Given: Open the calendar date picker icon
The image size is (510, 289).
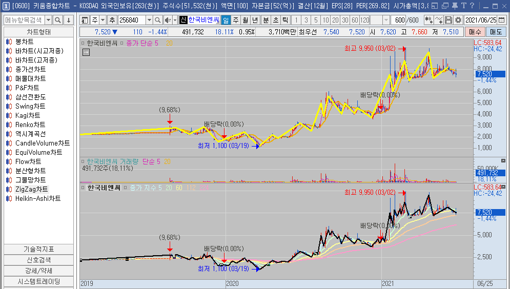Looking at the screenshot, I should tap(501, 20).
